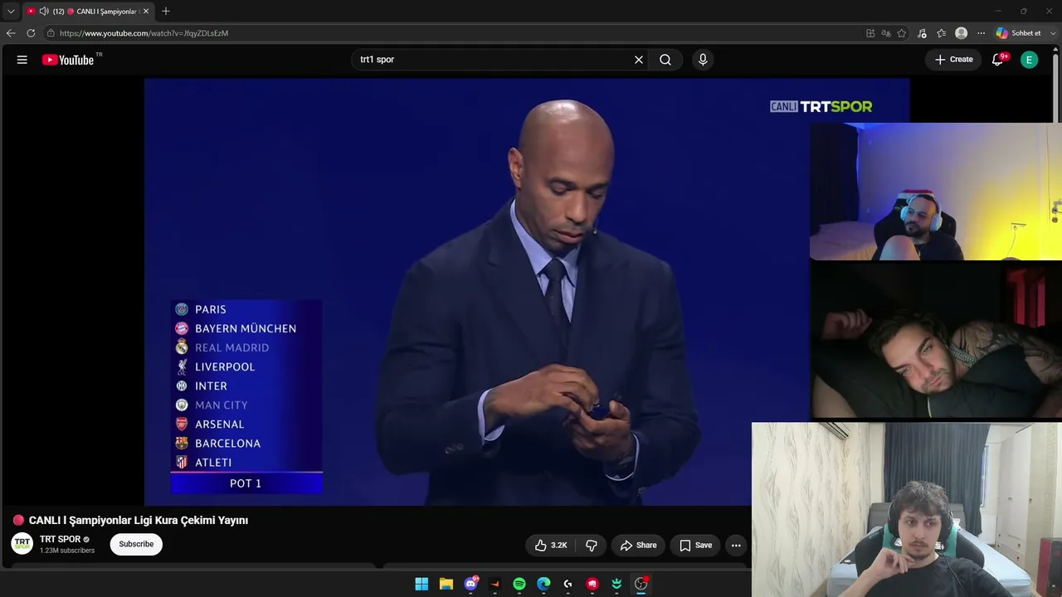
Task: Open the teal crown app on the taskbar
Action: (x=616, y=584)
